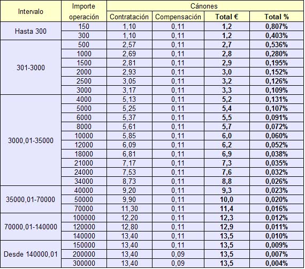This screenshot has width=305, height=269.
Task: Select Compensación 0,09 in the 300000 row
Action: click(178, 263)
